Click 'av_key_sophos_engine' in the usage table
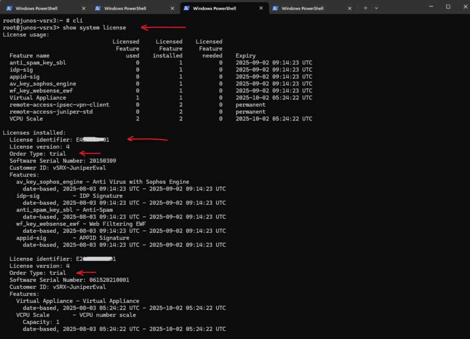Viewport: 470px width, 339px height. coord(43,84)
